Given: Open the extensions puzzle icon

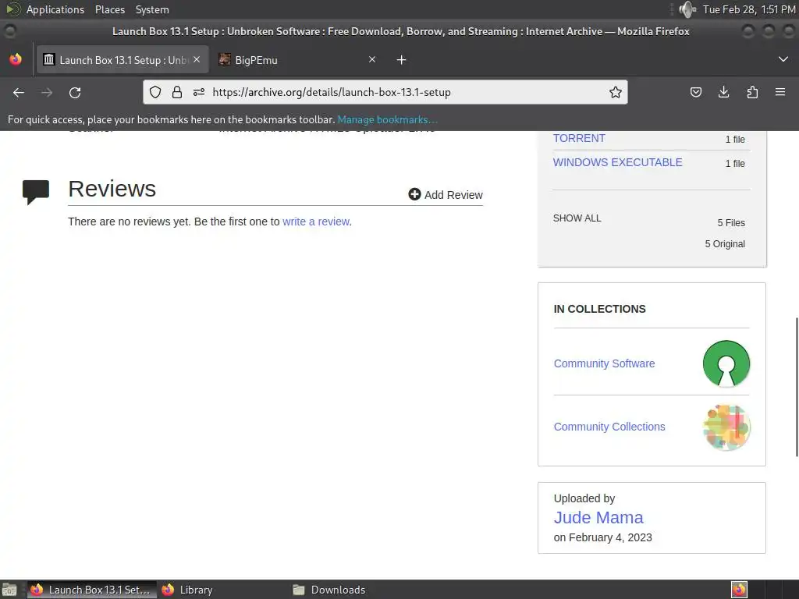Looking at the screenshot, I should point(752,92).
